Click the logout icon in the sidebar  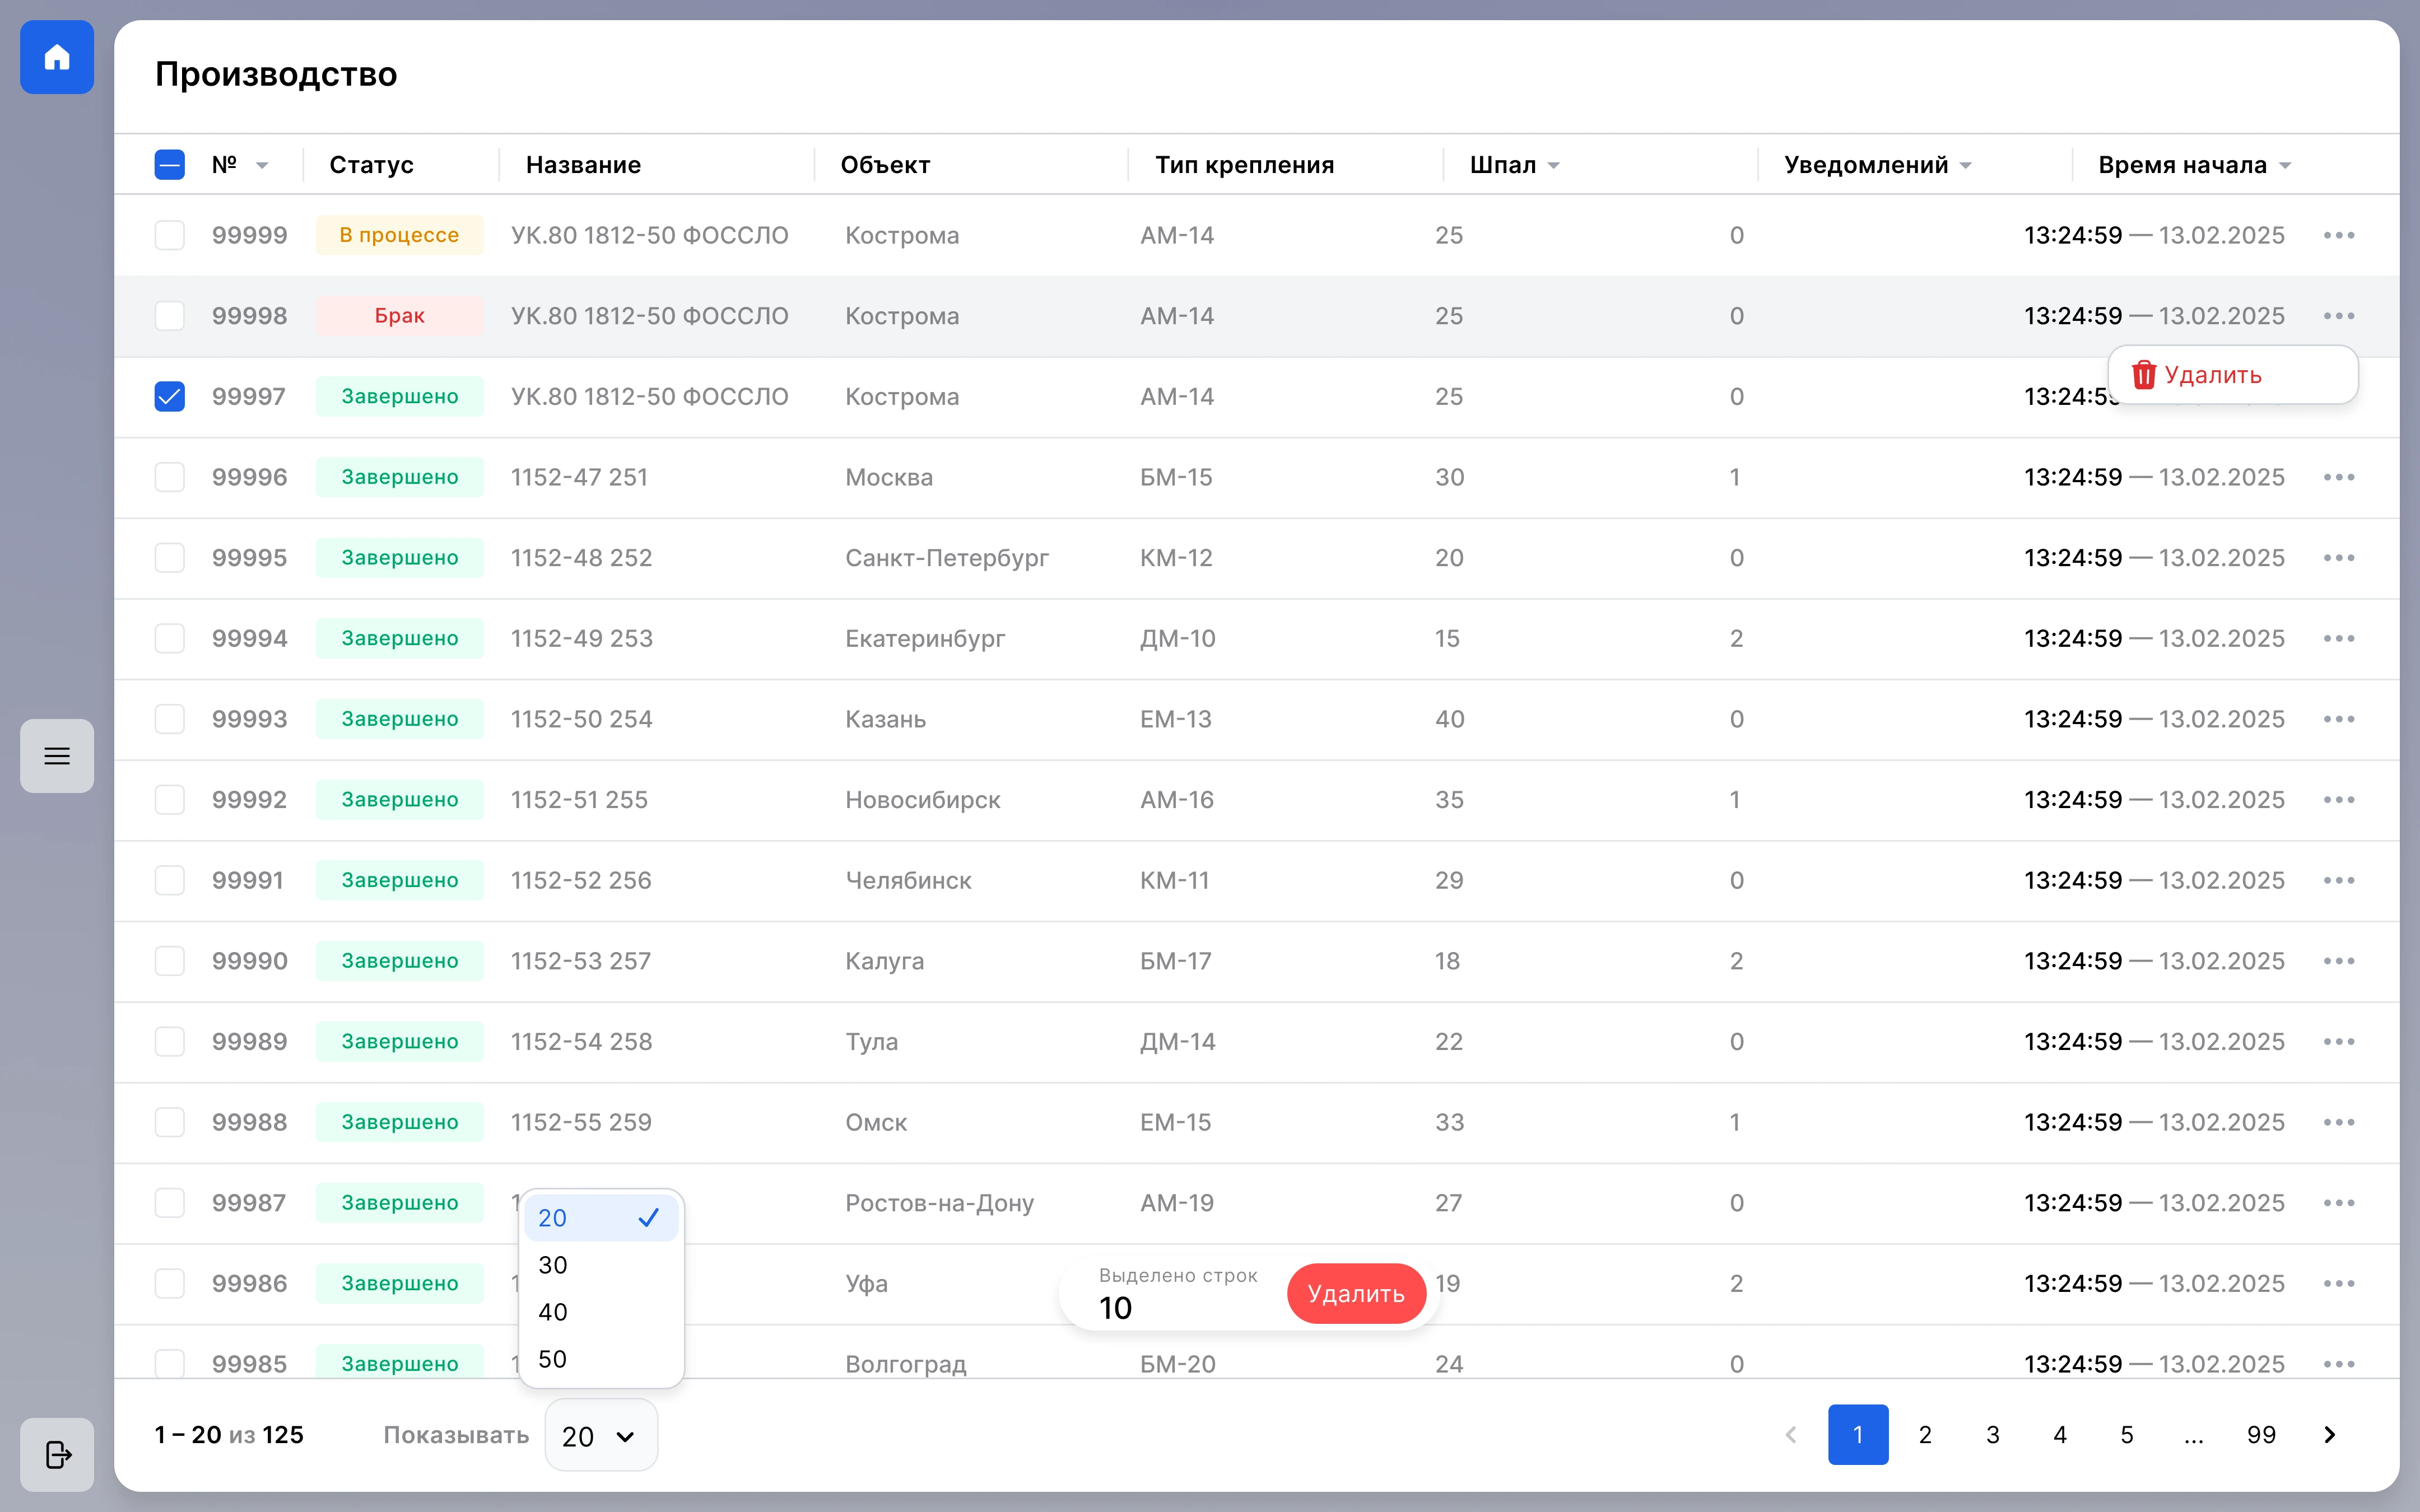(57, 1454)
